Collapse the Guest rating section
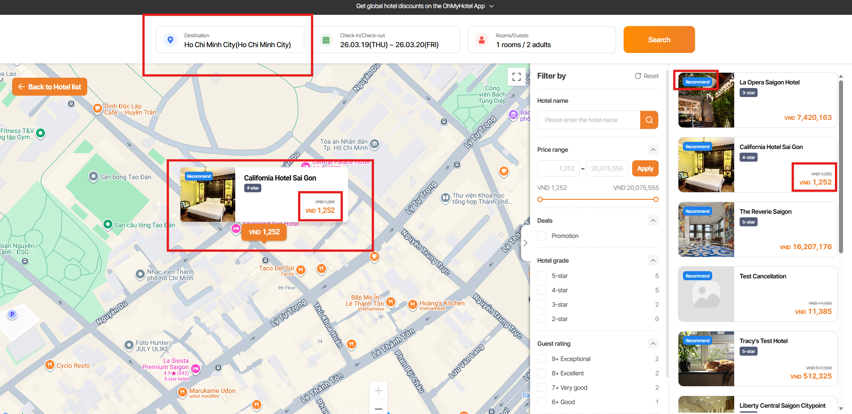Image resolution: width=852 pixels, height=414 pixels. (x=653, y=344)
